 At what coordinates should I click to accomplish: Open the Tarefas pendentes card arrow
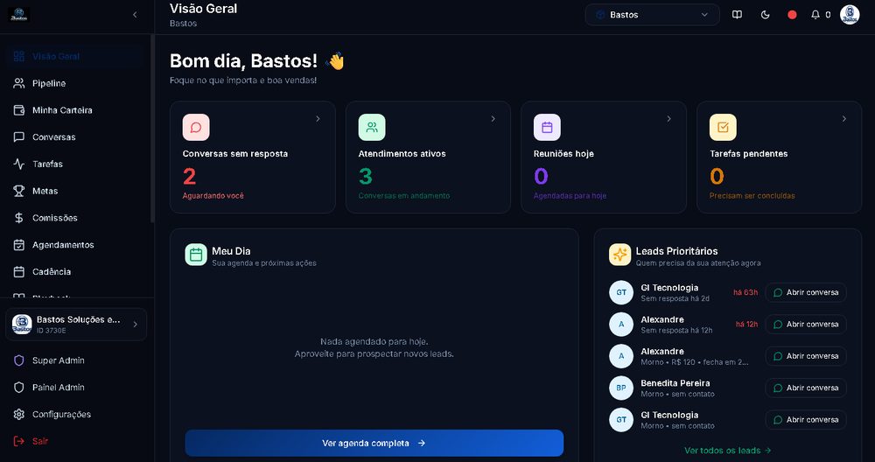click(x=844, y=119)
